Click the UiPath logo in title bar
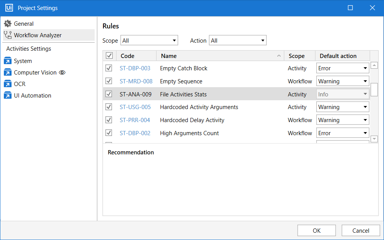 (x=9, y=8)
